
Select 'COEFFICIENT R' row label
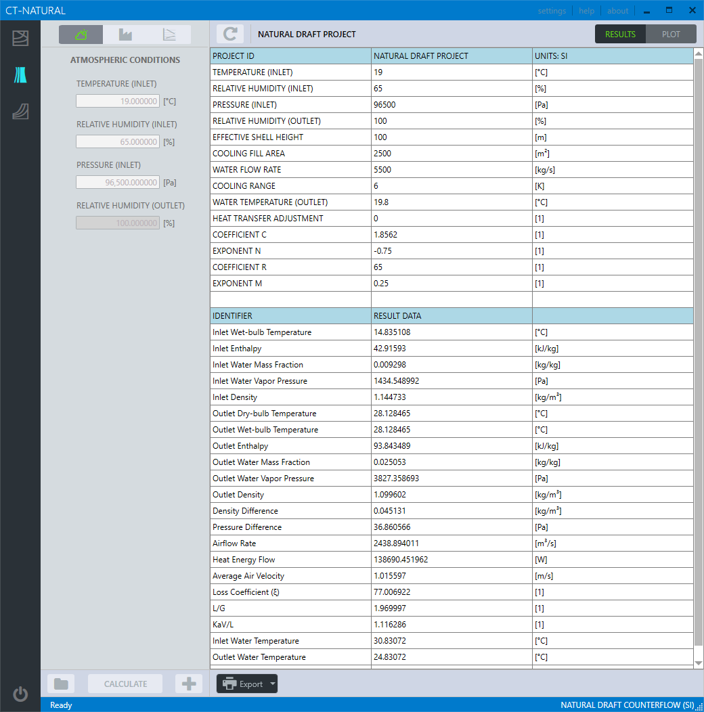[240, 267]
